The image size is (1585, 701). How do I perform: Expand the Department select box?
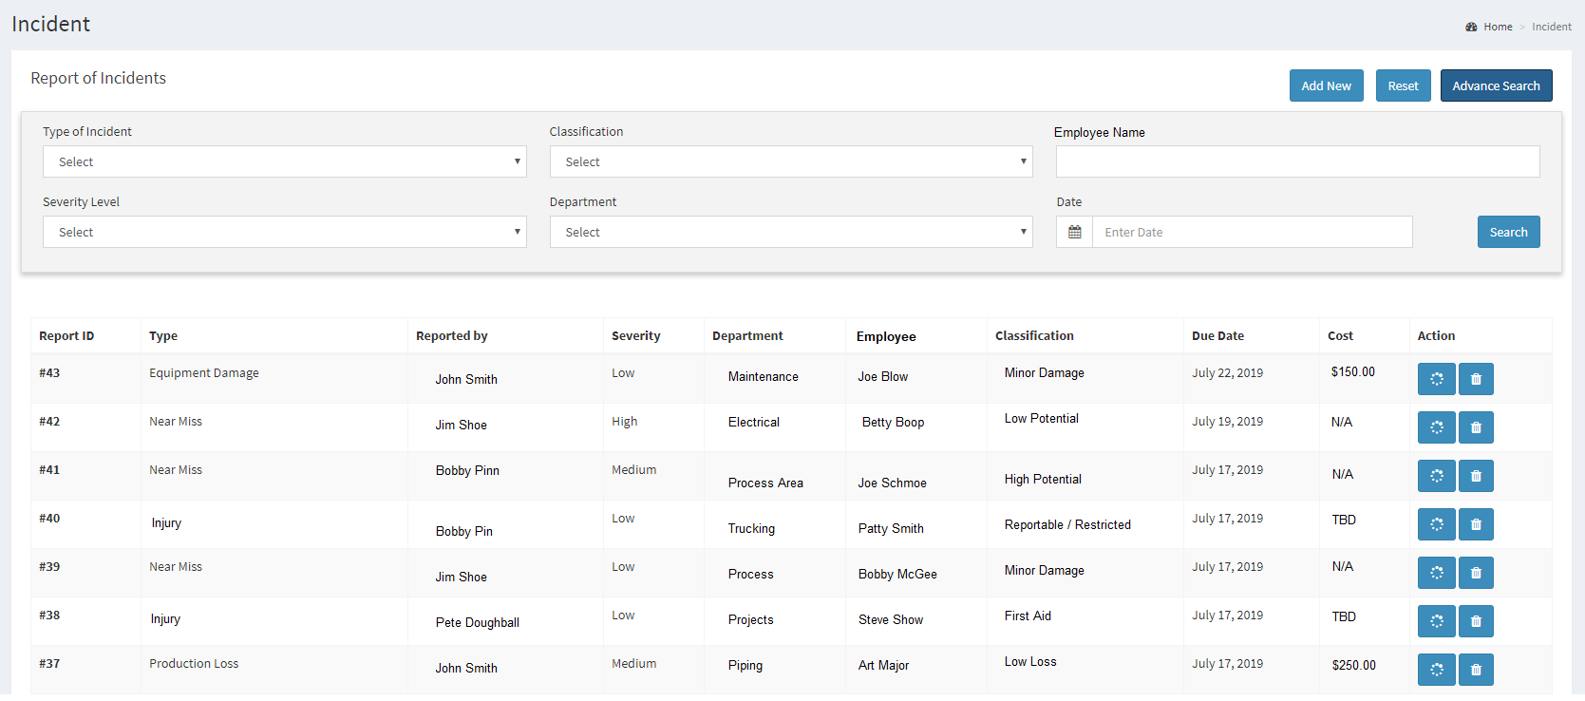[x=790, y=232]
